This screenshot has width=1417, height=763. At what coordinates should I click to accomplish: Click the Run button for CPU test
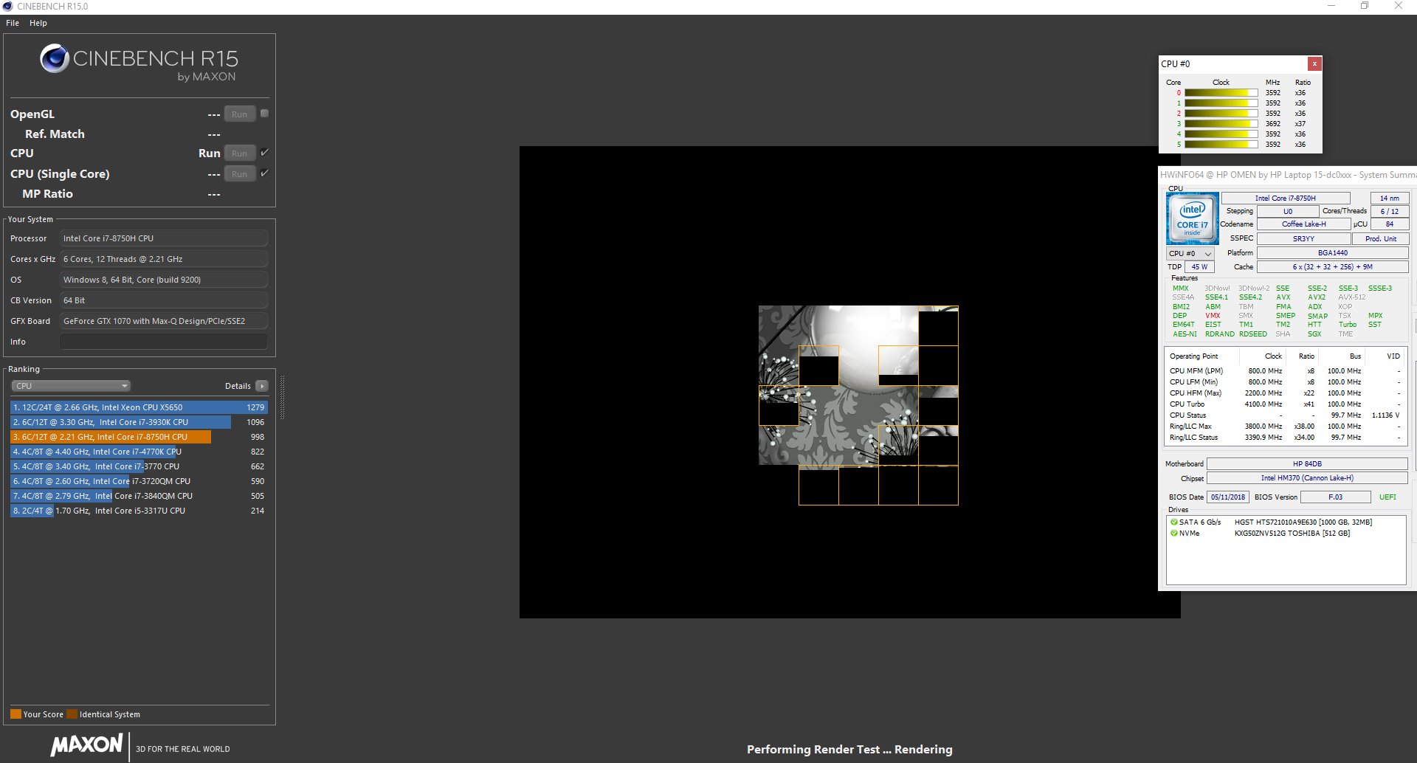239,153
